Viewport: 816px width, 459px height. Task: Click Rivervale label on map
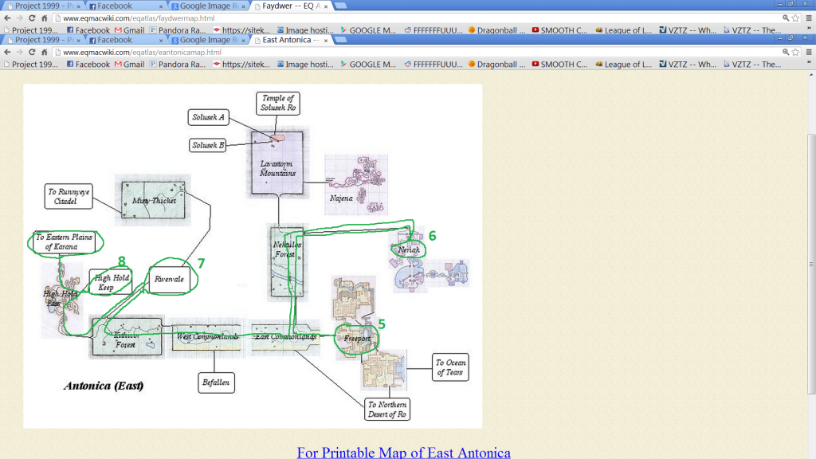169,279
